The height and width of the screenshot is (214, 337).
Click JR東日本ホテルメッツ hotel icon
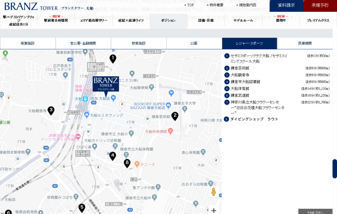[78, 137]
